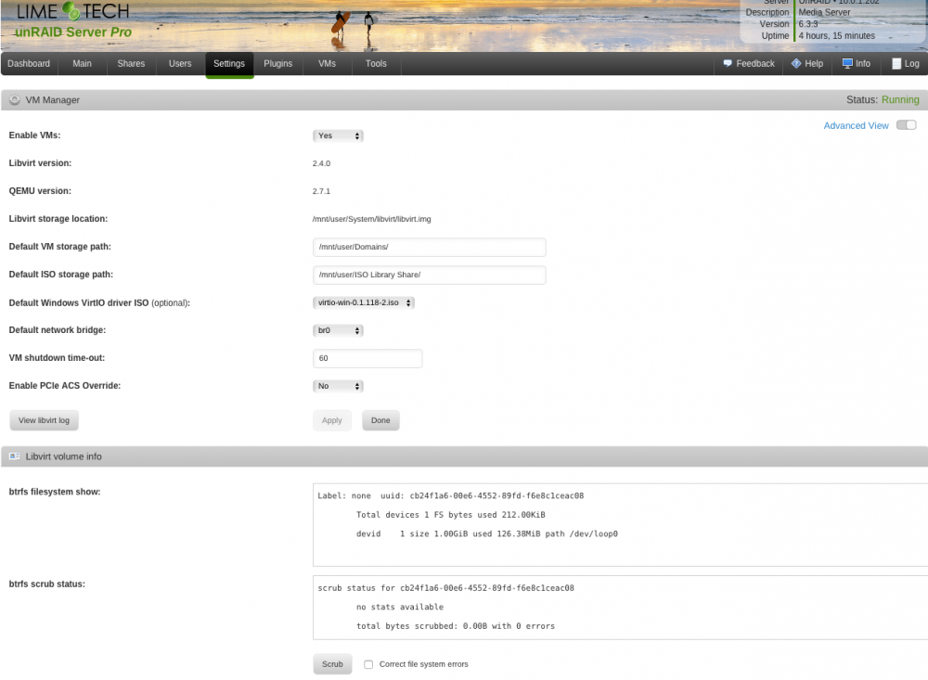The width and height of the screenshot is (928, 680).
Task: Click the 'Total devices 1 FS bytes used' line
Action: point(450,515)
